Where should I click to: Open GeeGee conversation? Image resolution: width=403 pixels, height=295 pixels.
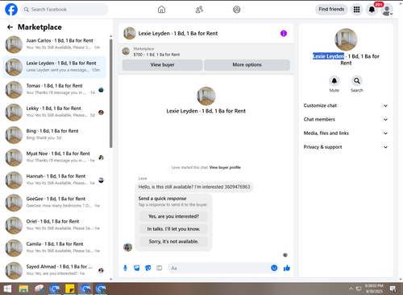point(54,203)
